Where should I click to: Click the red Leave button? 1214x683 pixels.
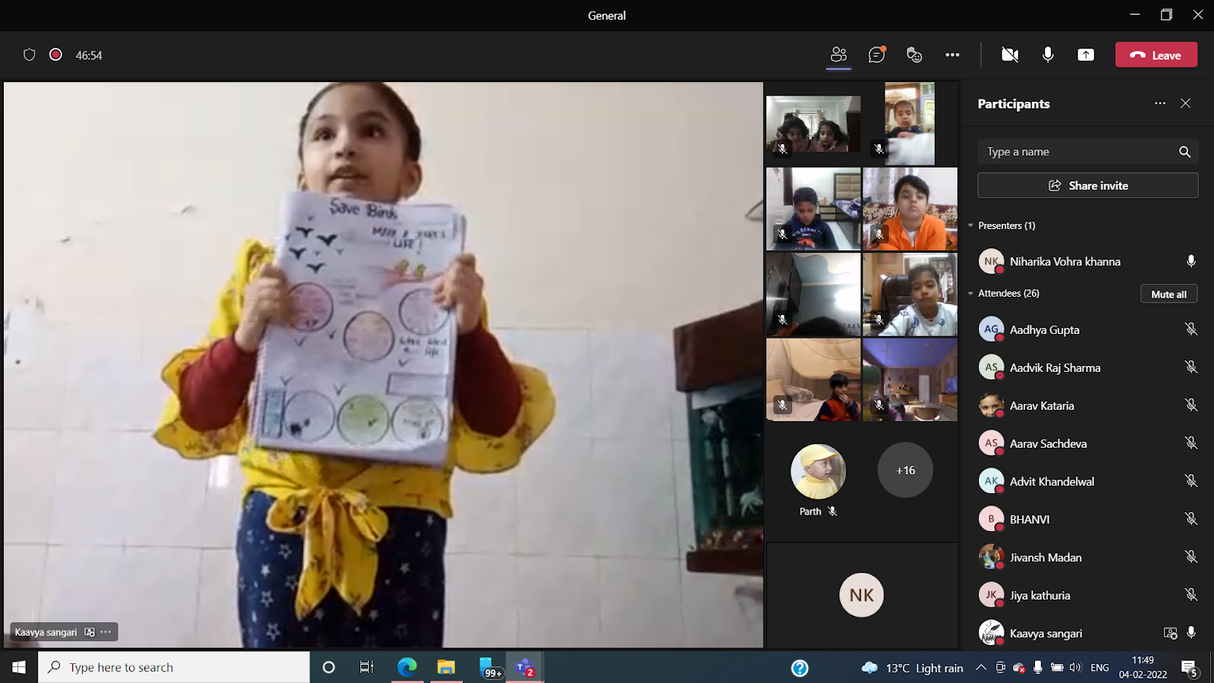[1156, 55]
